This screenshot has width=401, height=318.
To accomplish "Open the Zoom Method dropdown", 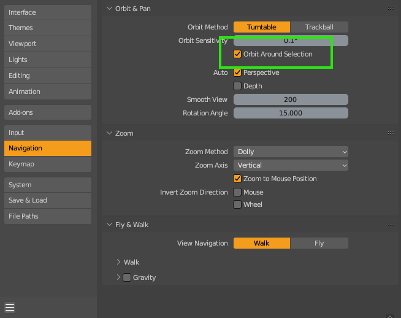I will pyautogui.click(x=291, y=152).
